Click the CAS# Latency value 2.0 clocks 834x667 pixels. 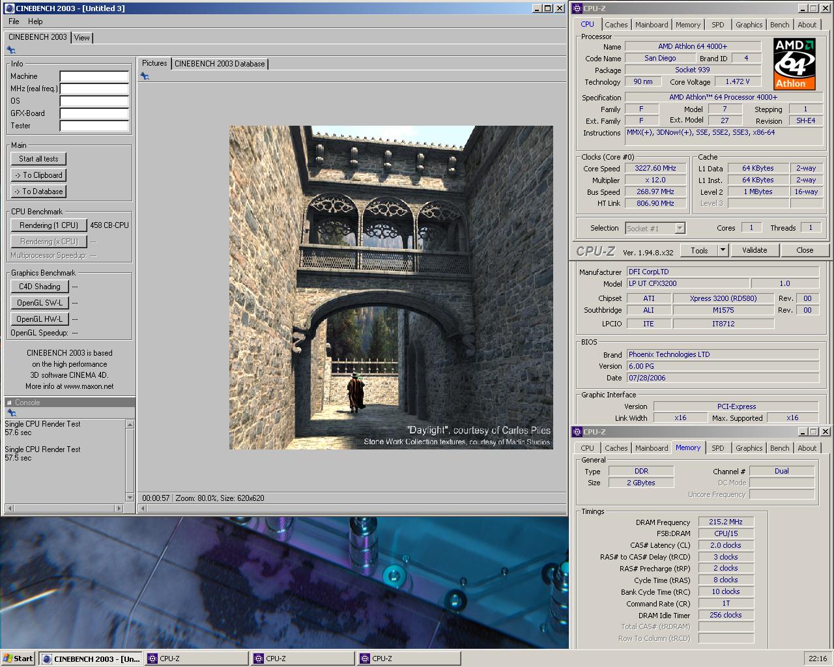click(x=726, y=545)
